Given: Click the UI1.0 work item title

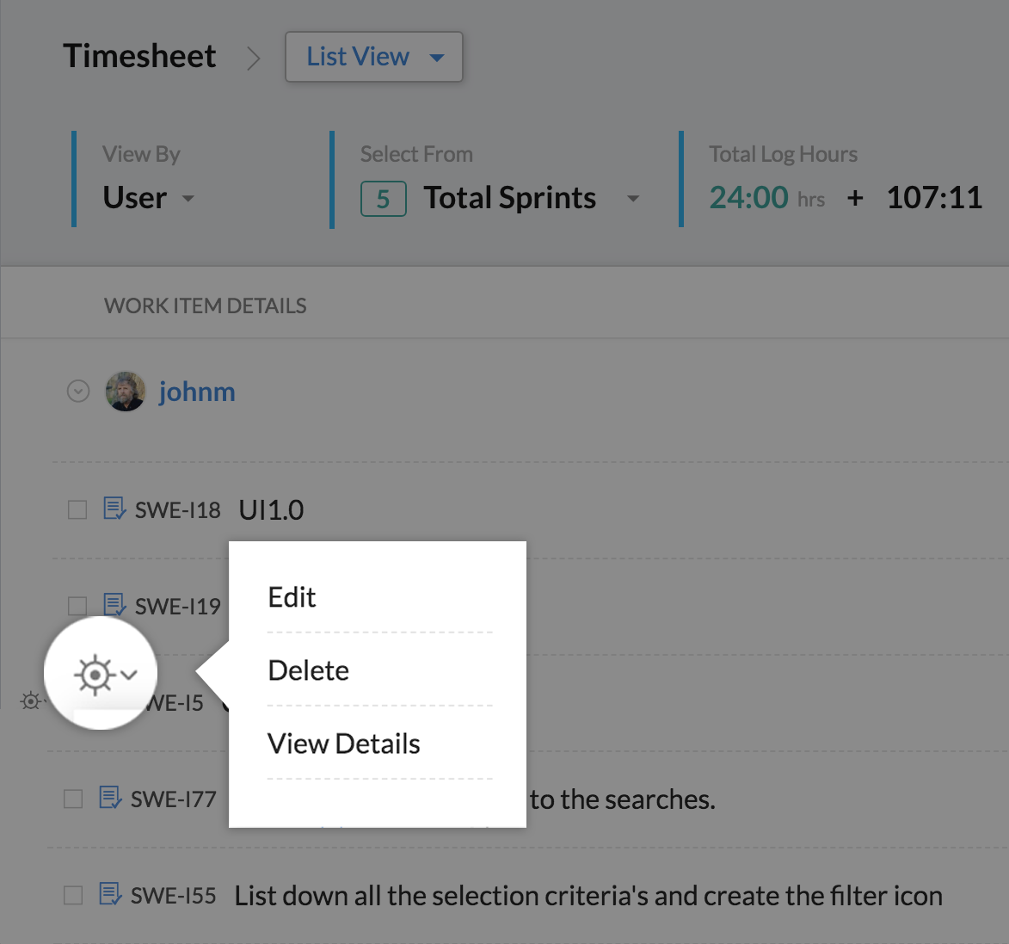Looking at the screenshot, I should (x=271, y=510).
